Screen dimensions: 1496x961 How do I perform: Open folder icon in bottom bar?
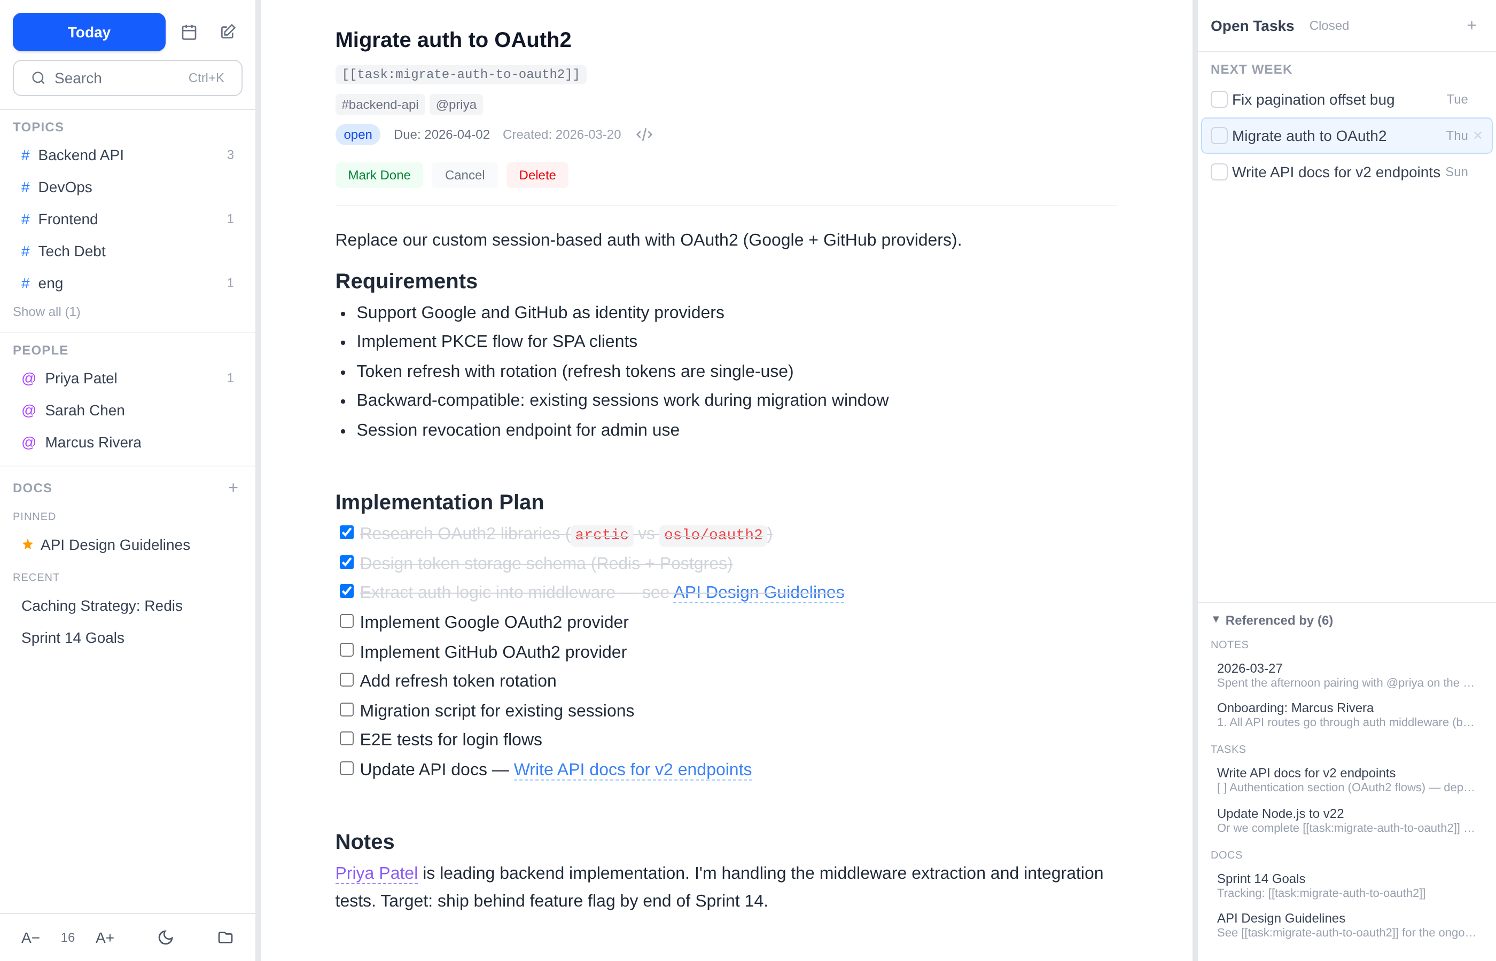point(225,938)
